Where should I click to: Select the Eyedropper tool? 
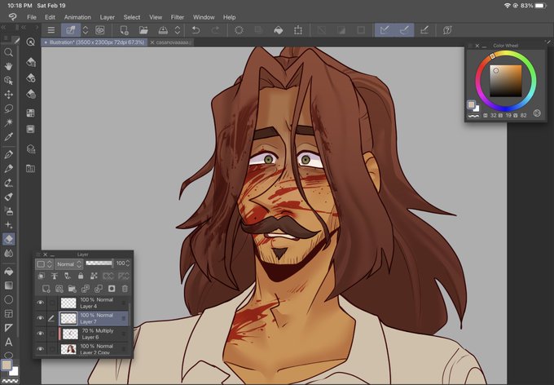click(x=8, y=136)
